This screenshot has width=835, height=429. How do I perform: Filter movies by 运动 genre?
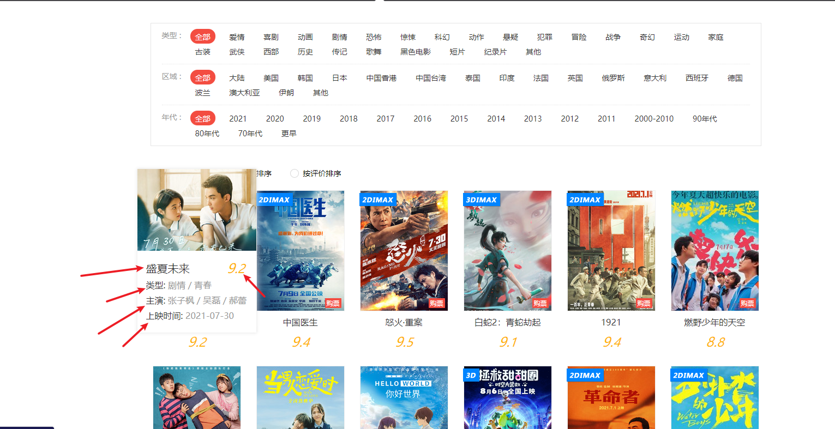(x=682, y=37)
